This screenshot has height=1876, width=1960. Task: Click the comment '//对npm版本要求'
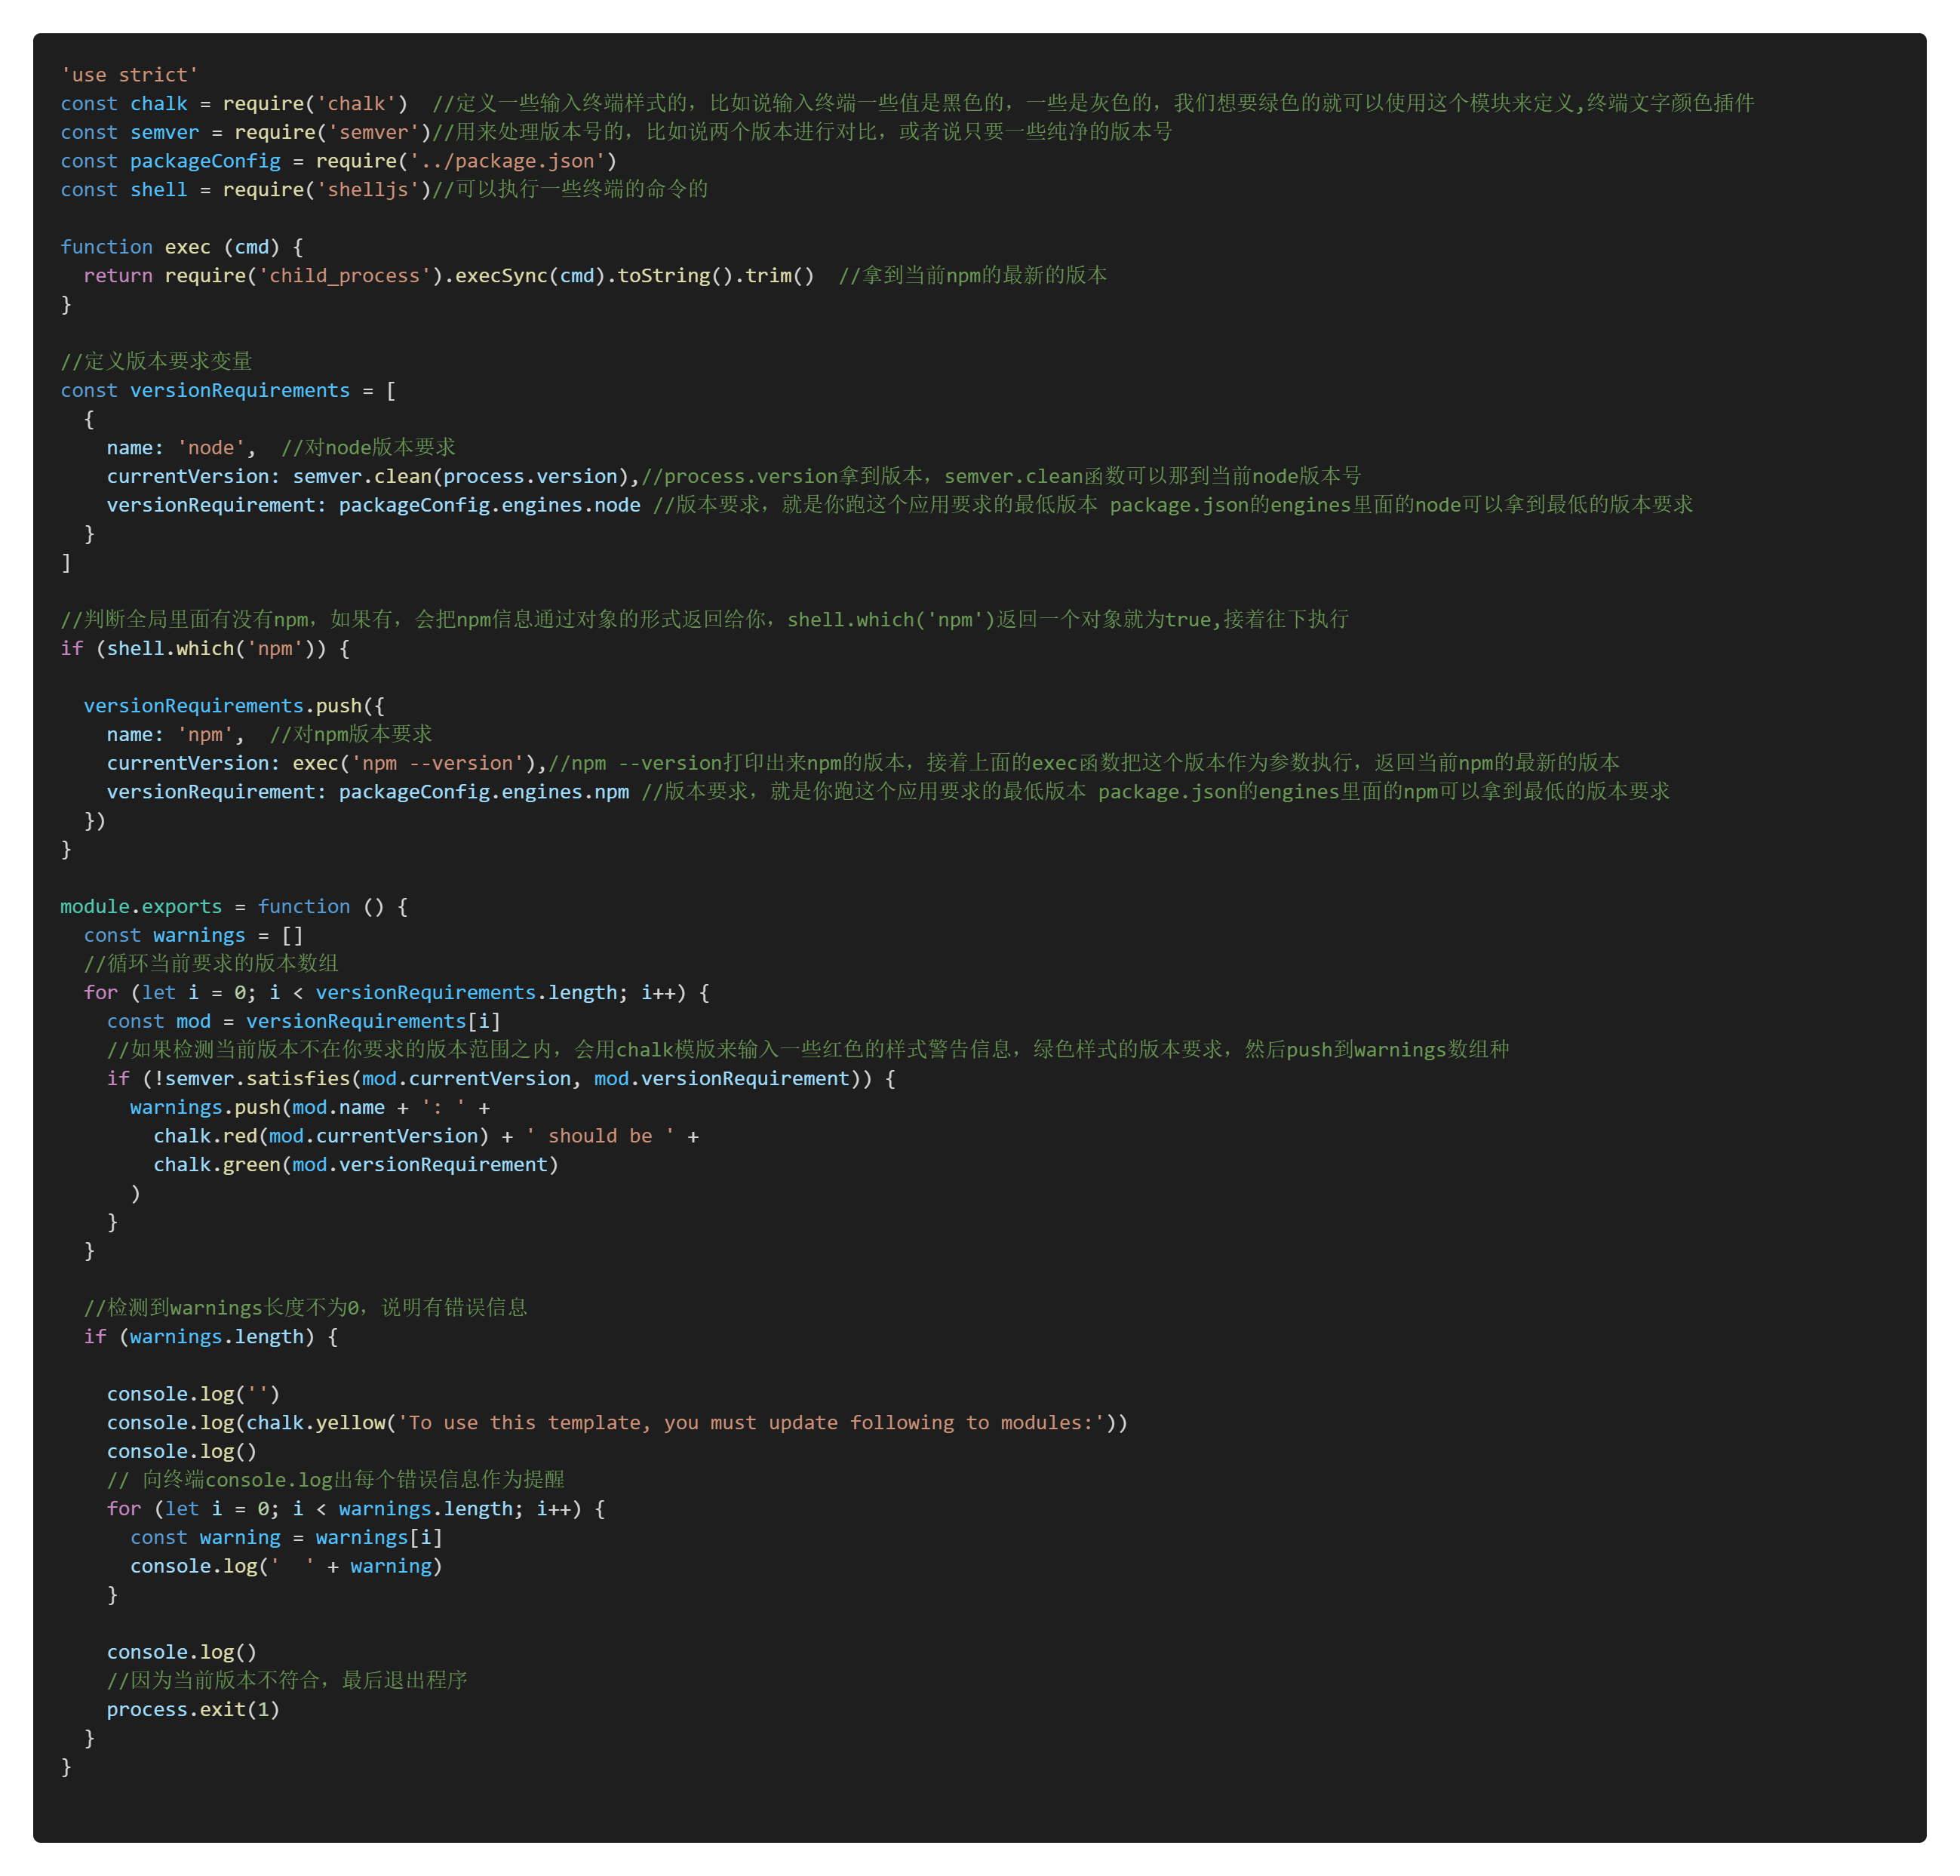coord(351,734)
